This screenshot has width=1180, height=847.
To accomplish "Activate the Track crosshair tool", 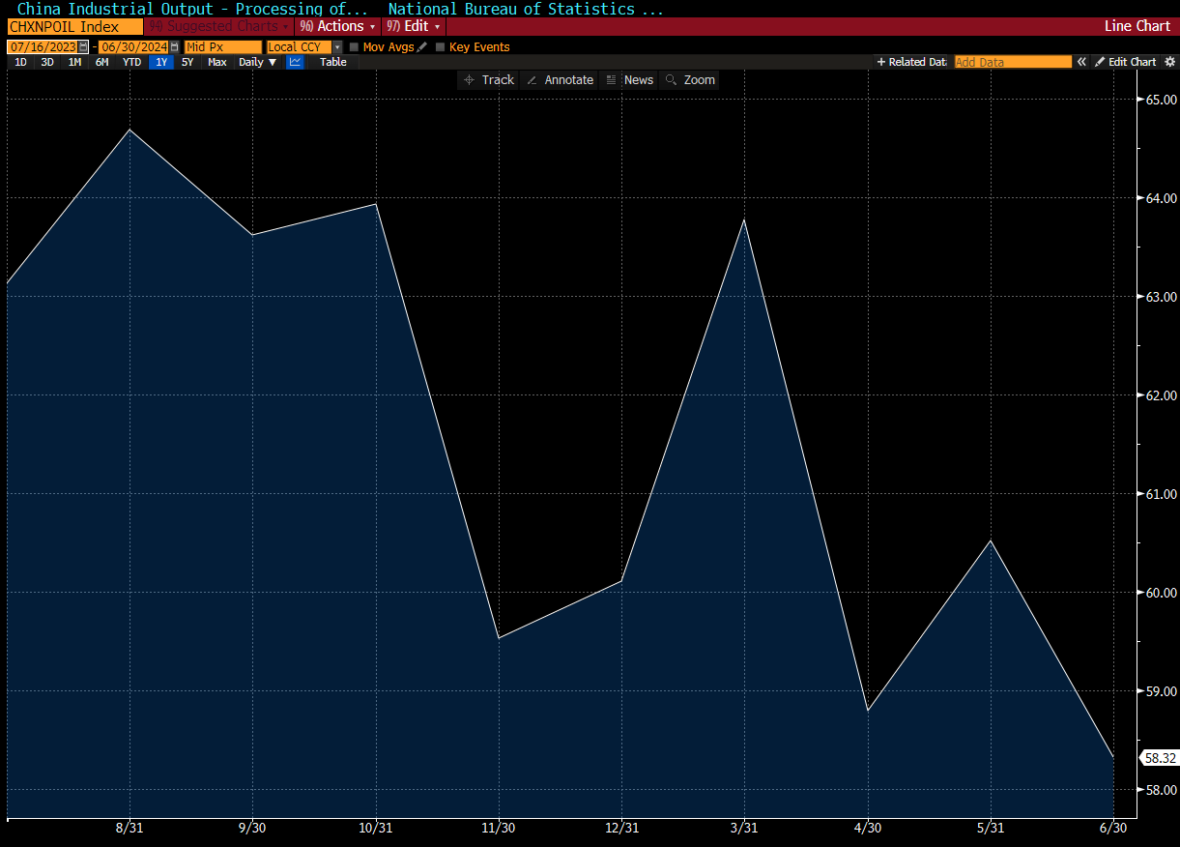I will pyautogui.click(x=489, y=79).
